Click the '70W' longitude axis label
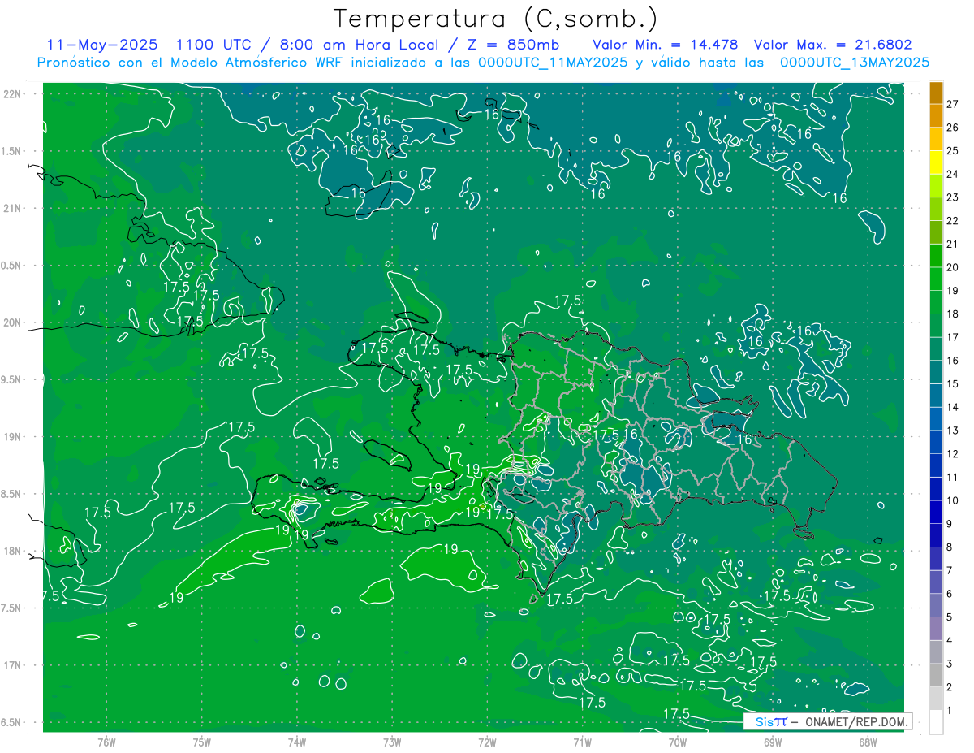 (678, 742)
